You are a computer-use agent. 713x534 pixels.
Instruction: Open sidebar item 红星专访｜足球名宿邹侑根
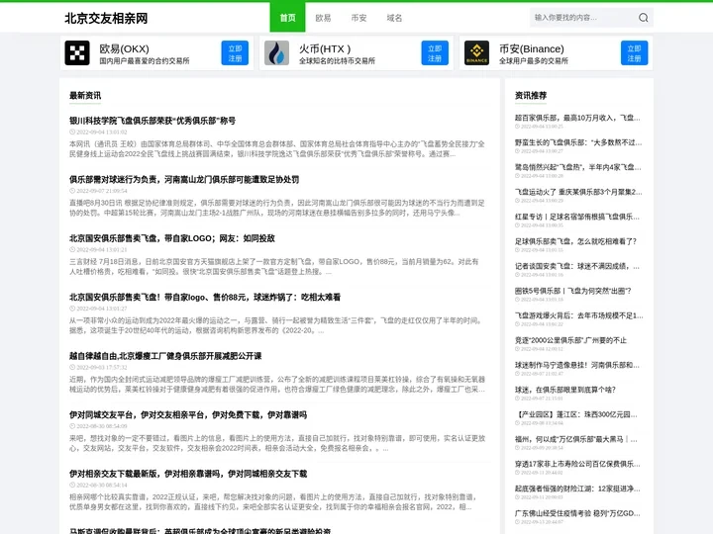[x=576, y=217]
